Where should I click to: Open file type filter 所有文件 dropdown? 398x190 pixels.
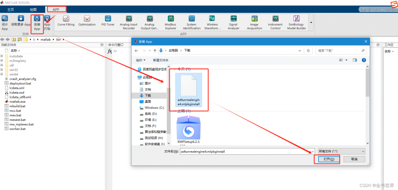pyautogui.click(x=341, y=151)
